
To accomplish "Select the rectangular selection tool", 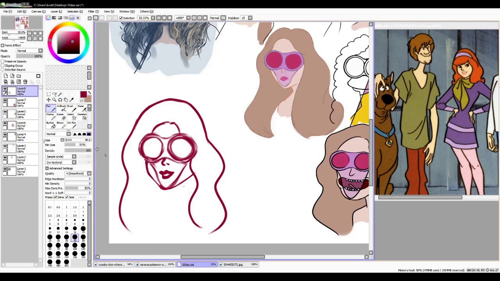I will pos(49,94).
